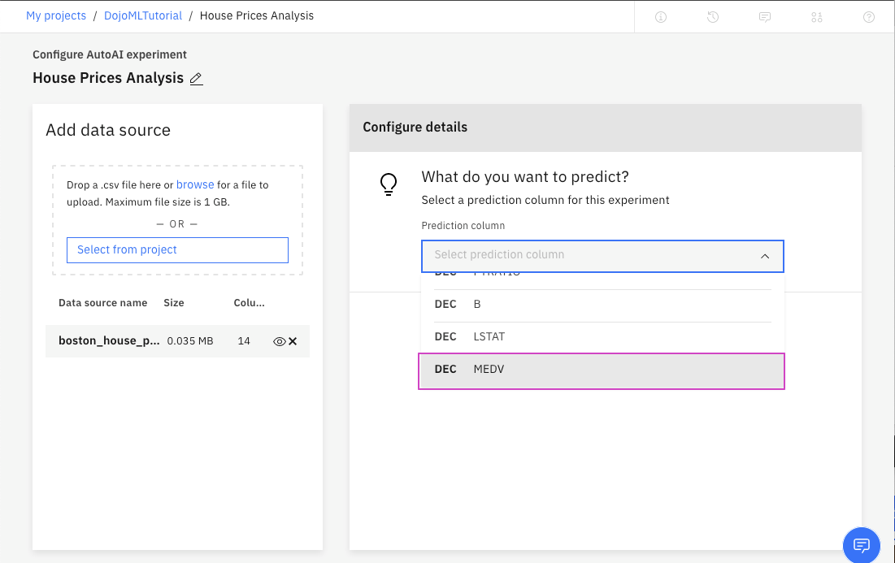Preview the boston_house data source

click(279, 341)
